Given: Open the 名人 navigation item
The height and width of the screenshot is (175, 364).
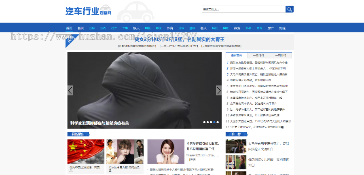Looking at the screenshot, I should click(203, 28).
